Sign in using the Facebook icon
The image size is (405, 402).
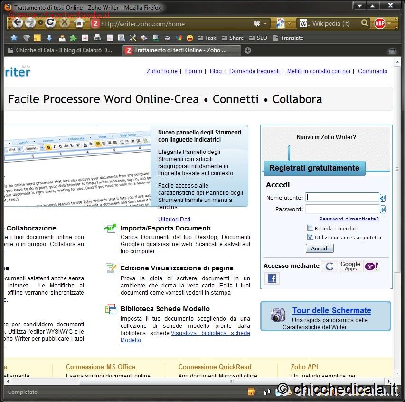click(272, 278)
